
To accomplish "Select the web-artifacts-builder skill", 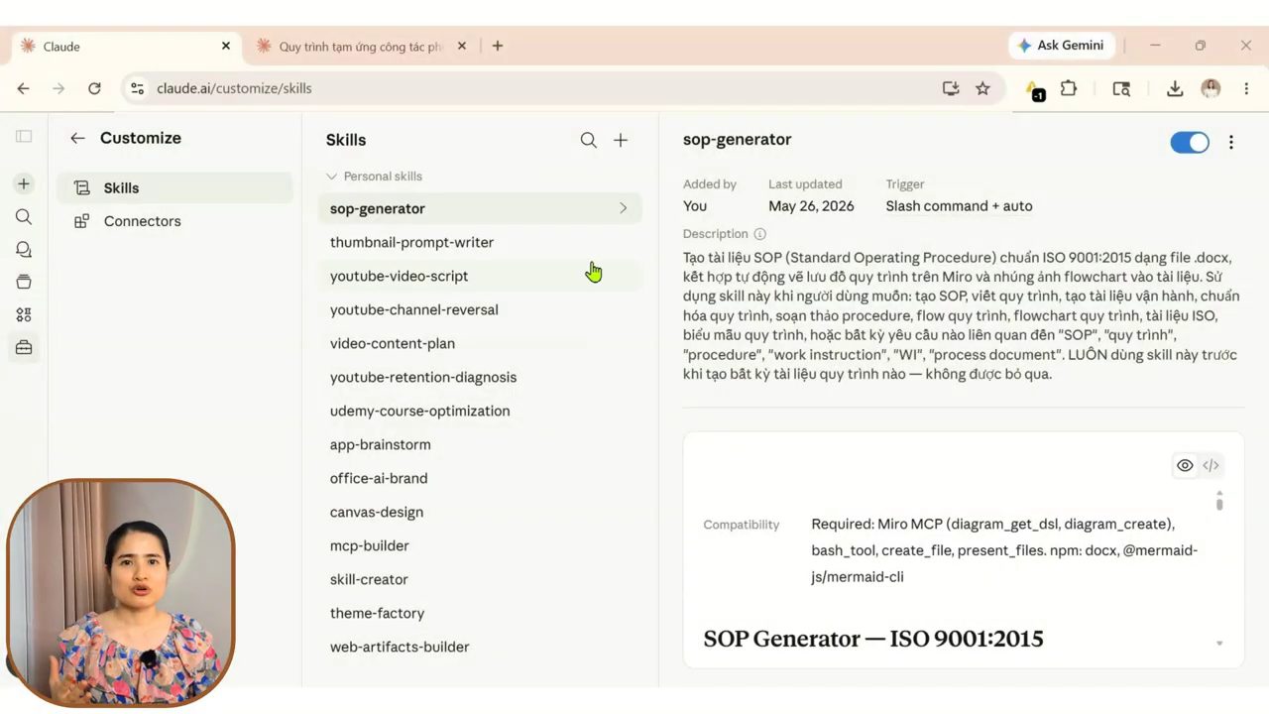I will point(480,647).
